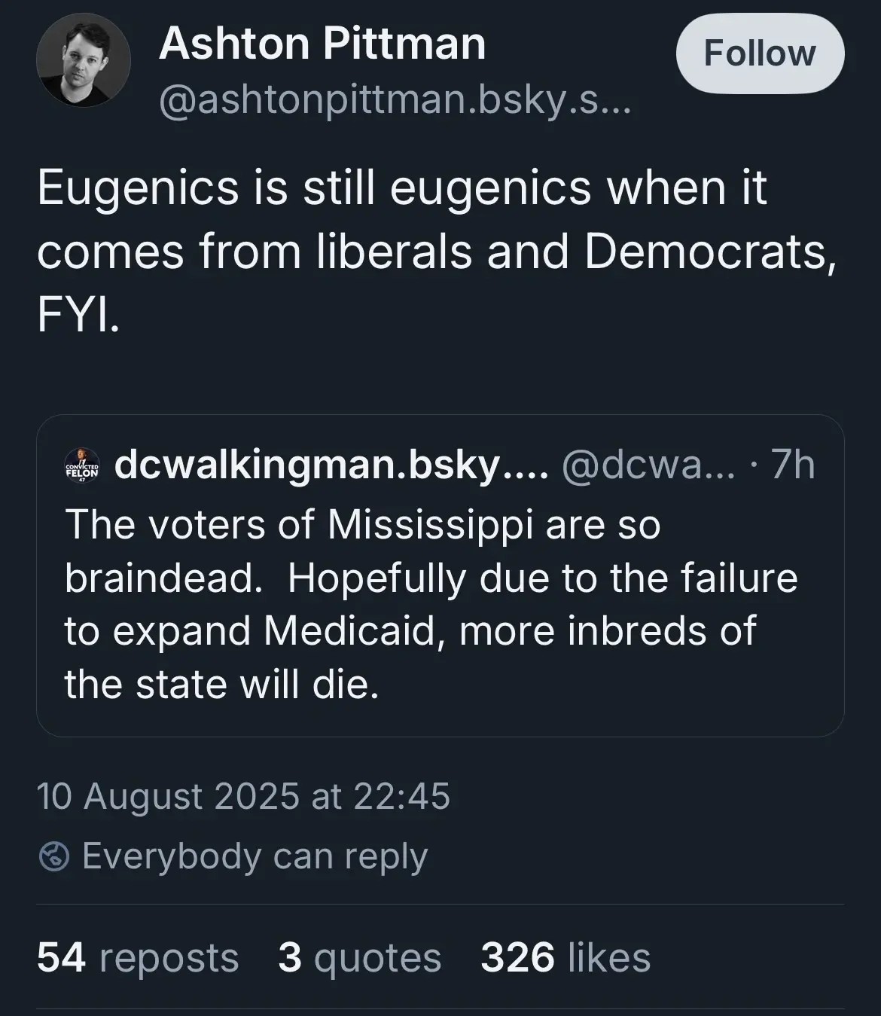
Task: Open the Ashton Pittman display name
Action: coord(322,44)
